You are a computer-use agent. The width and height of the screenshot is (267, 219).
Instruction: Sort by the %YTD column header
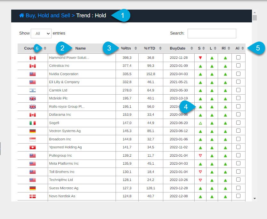click(150, 48)
